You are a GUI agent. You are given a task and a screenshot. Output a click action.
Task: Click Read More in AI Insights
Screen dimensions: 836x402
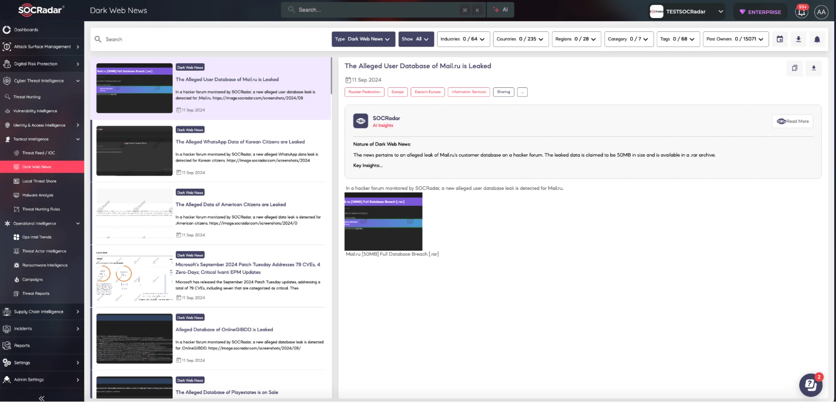coord(793,121)
